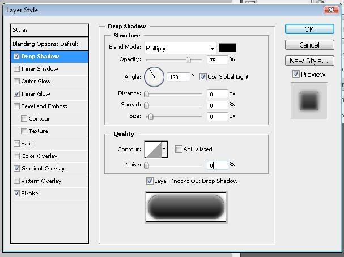Viewport: 344px width, 257px height.
Task: Close the Layer Style dialog
Action: pyautogui.click(x=332, y=10)
